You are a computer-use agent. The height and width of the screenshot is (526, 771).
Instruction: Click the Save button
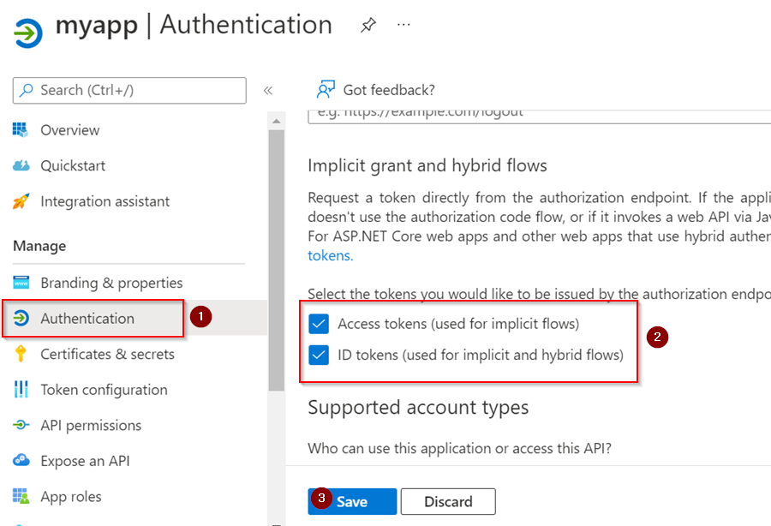click(x=352, y=501)
